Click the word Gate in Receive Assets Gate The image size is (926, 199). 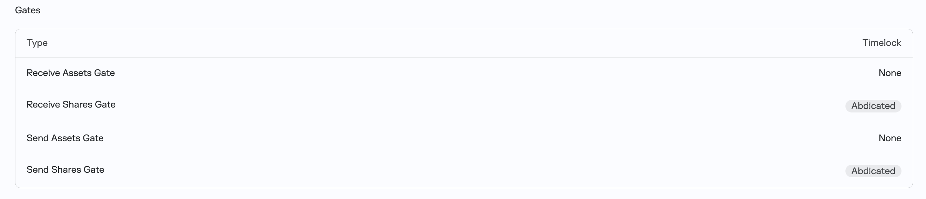point(104,73)
